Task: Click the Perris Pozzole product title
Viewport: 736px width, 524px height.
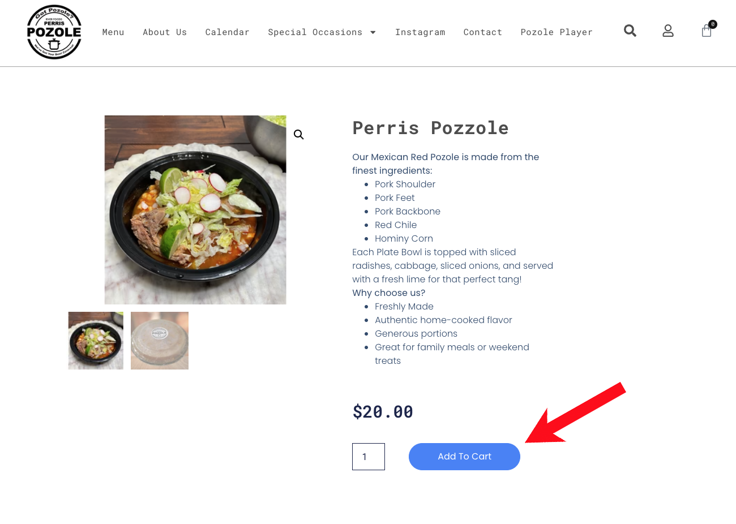Action: pos(430,128)
